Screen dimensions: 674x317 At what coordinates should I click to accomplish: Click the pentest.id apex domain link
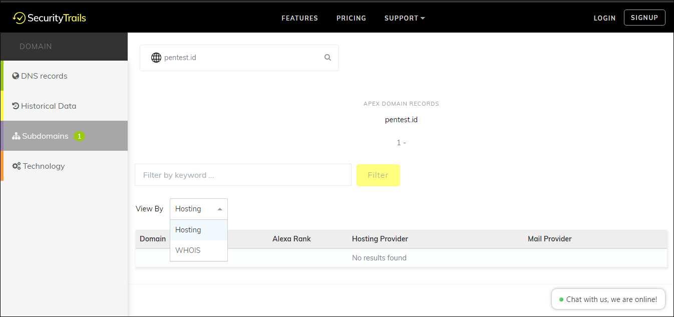coord(401,120)
